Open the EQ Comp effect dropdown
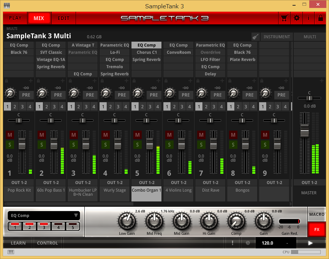This screenshot has width=329, height=259. tap(44, 215)
